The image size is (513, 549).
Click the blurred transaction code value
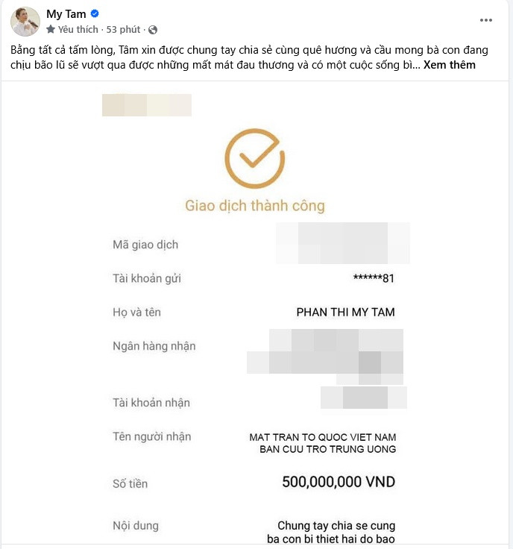coord(343,244)
